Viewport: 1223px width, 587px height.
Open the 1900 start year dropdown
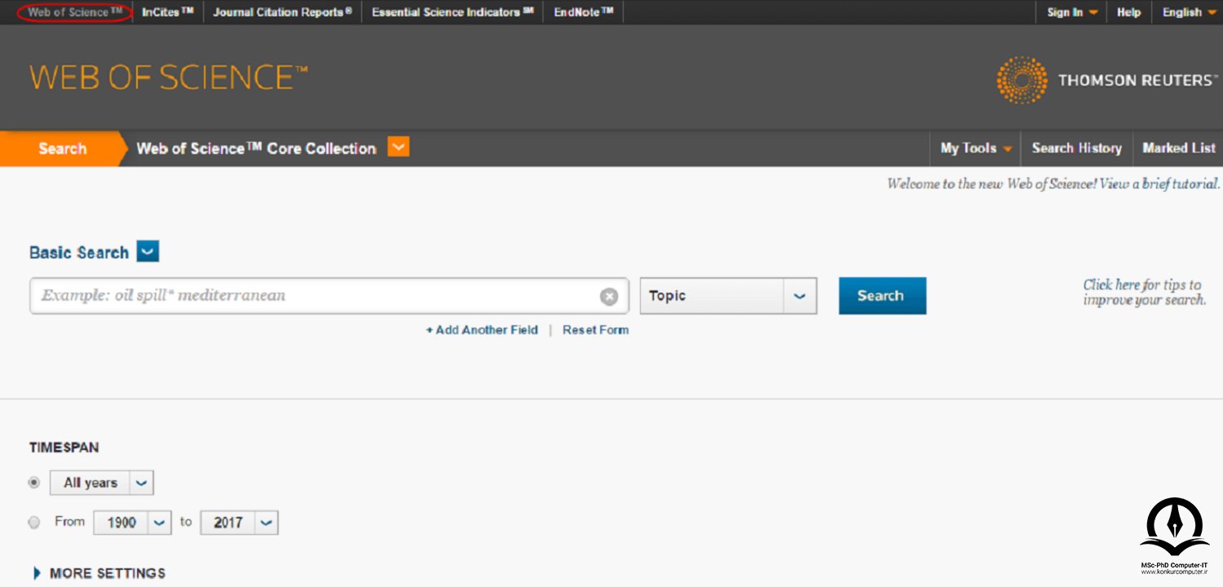(133, 523)
